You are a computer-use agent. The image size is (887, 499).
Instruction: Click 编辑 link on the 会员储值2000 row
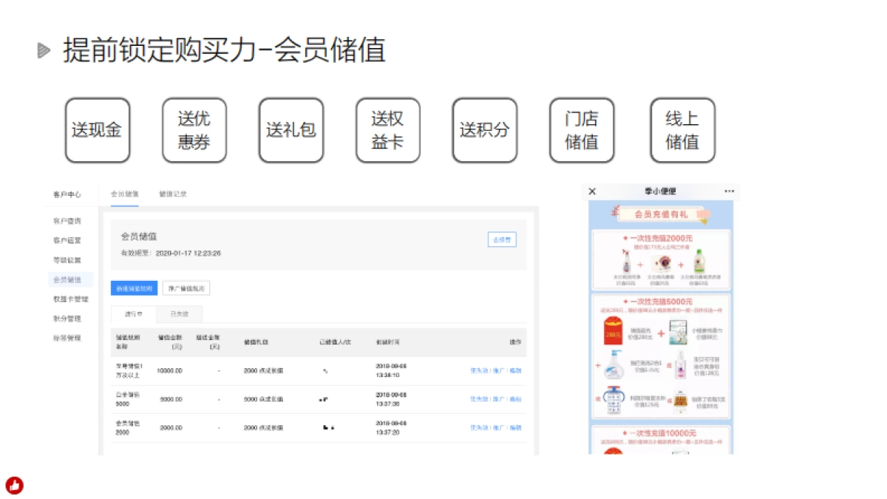click(x=517, y=427)
